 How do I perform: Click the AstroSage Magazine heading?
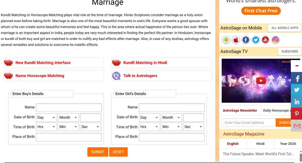[x=244, y=134]
